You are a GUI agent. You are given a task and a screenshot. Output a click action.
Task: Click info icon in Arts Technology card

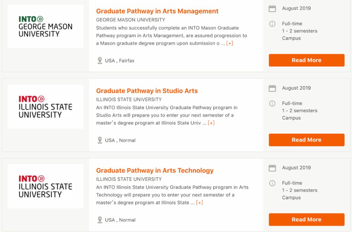(x=272, y=183)
